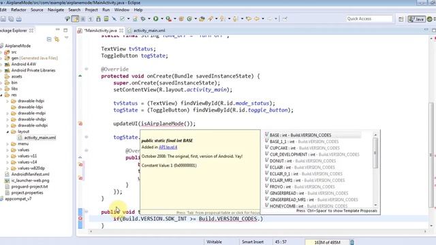Click the New Java Package icon
436x245 pixels.
(x=181, y=19)
